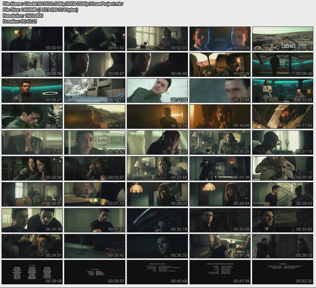
Task: Open the thumbnail stamped 00:22:57
Action: click(95, 168)
